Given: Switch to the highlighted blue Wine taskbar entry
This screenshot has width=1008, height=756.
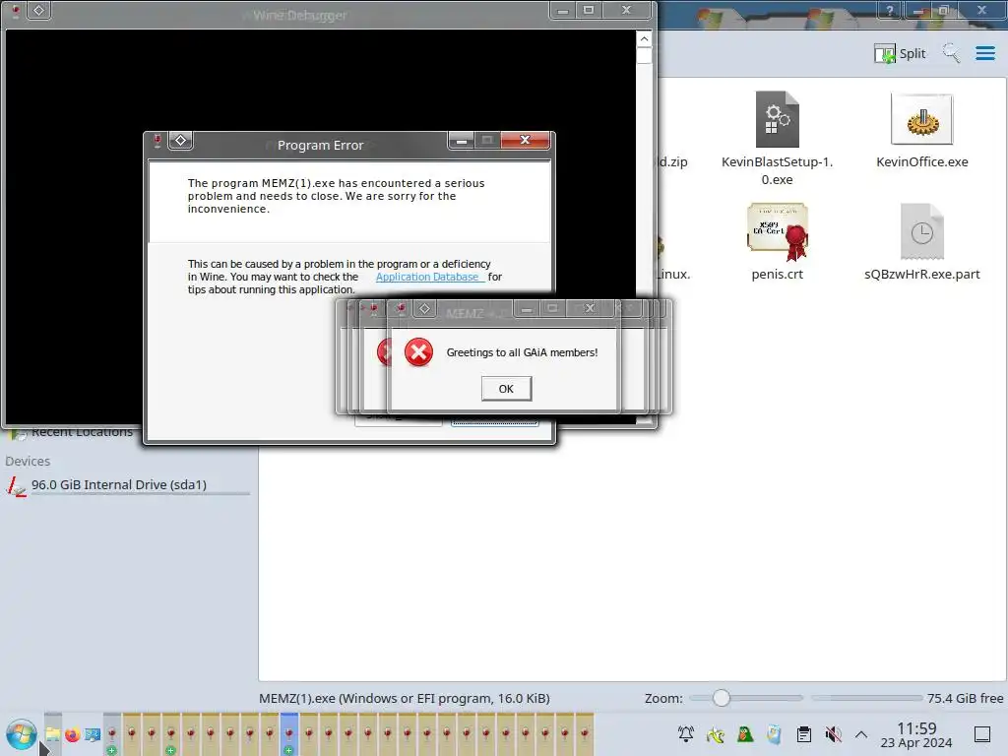Looking at the screenshot, I should [x=289, y=734].
